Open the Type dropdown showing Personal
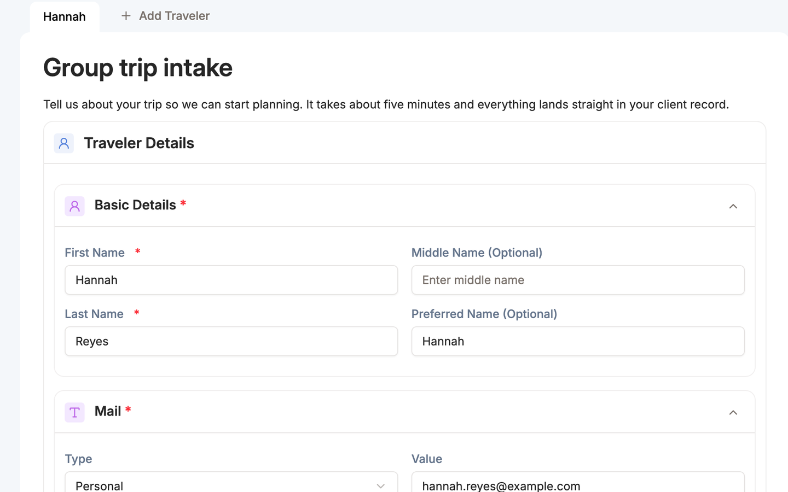788x492 pixels. tap(231, 482)
